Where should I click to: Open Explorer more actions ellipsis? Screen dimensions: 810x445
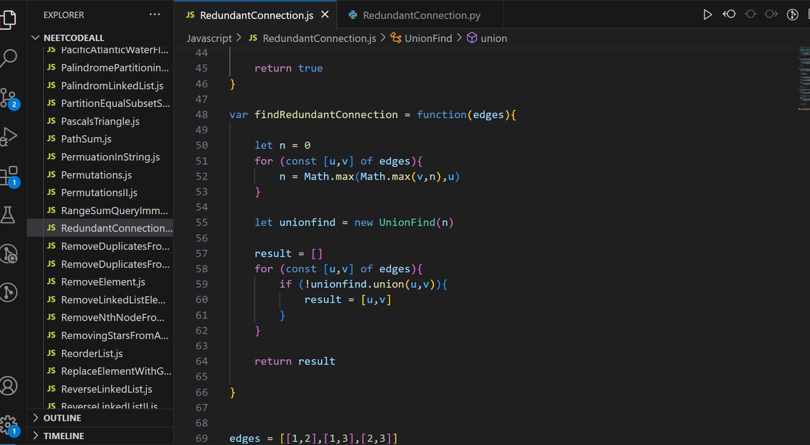pos(155,14)
